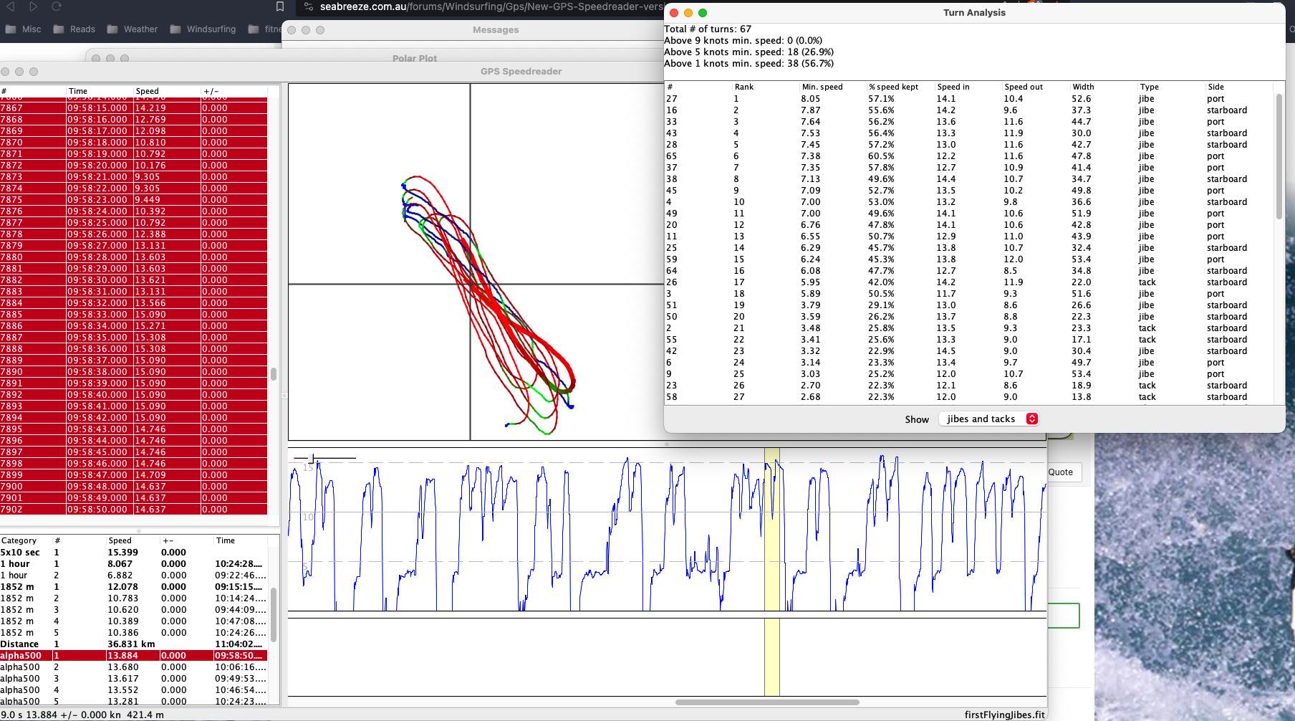Click the graph's horizontal scrollbar thumb
1295x721 pixels.
coord(766,702)
